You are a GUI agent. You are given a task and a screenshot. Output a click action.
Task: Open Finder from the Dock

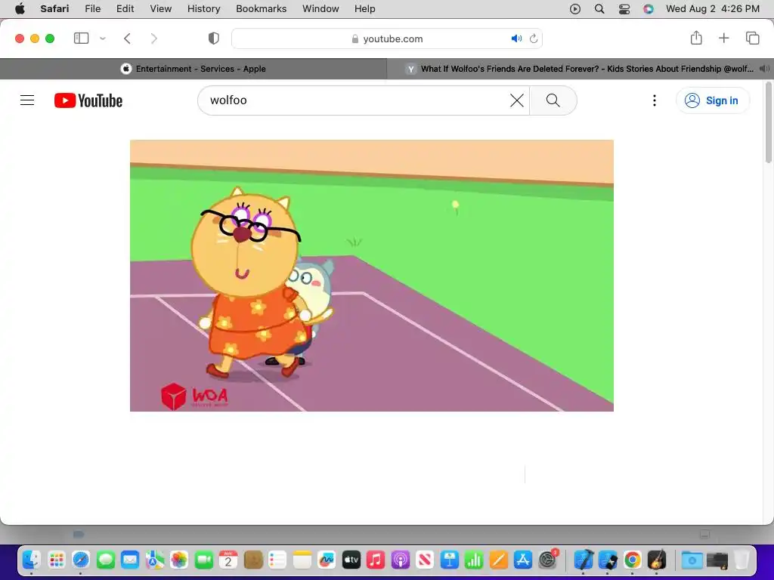tap(32, 560)
